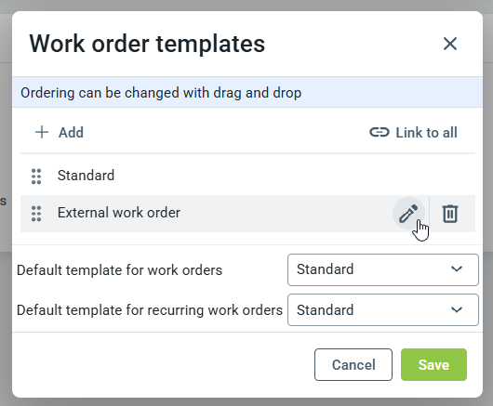Click the drag and drop ordering info banner
The height and width of the screenshot is (406, 493).
247,93
